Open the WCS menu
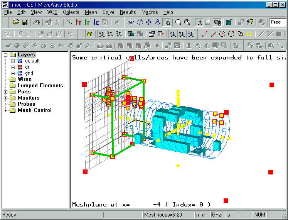Screen dimensions: 288x220 [x=52, y=12]
